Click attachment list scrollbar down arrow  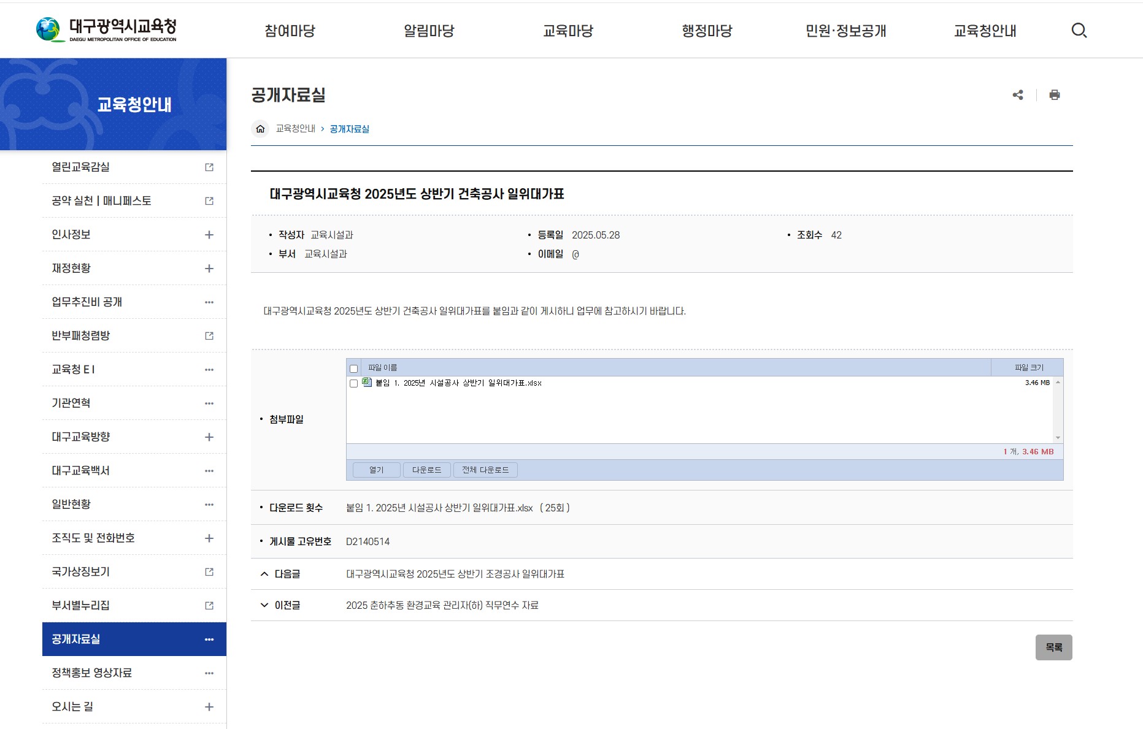tap(1058, 438)
